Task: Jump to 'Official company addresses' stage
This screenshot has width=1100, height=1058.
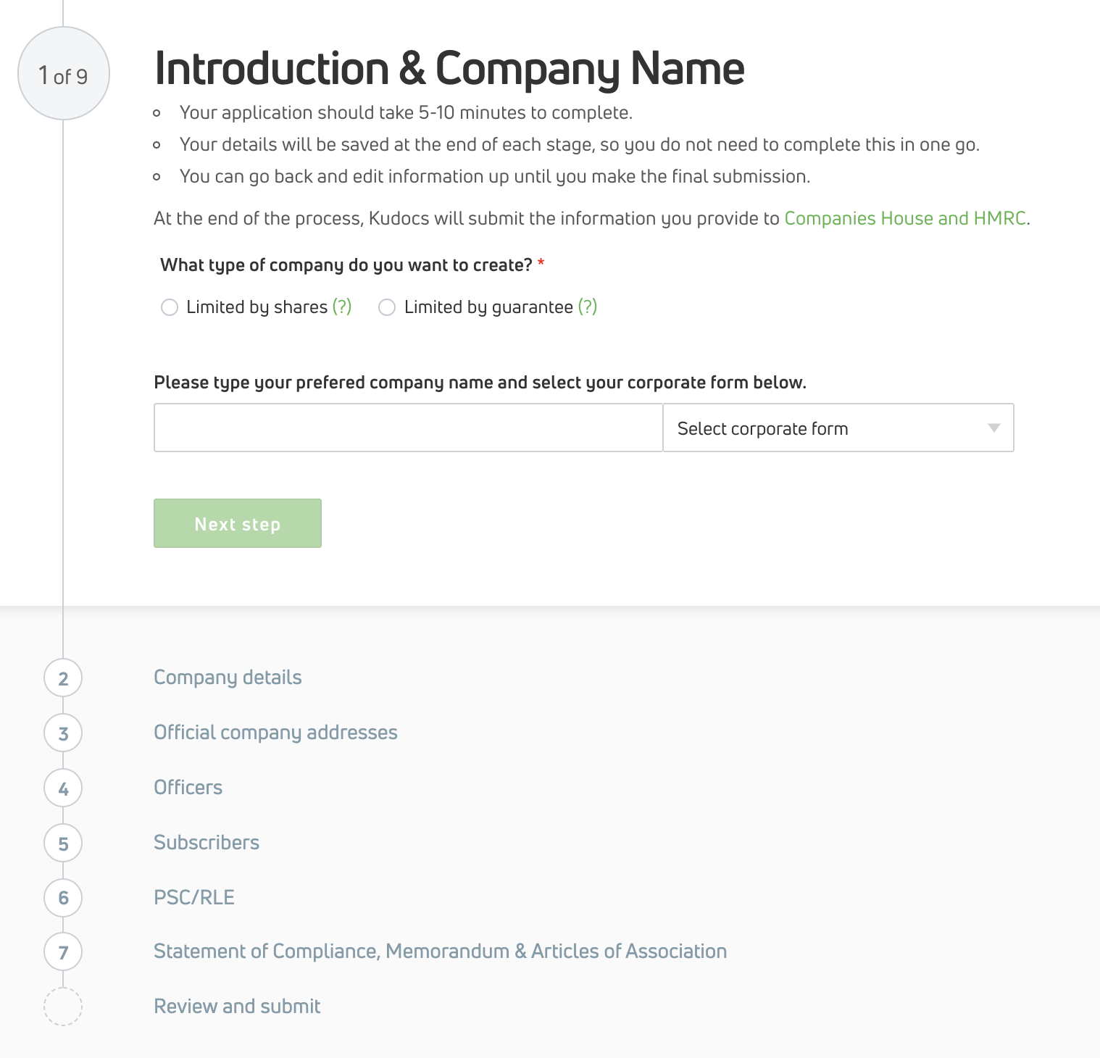Action: coord(275,733)
